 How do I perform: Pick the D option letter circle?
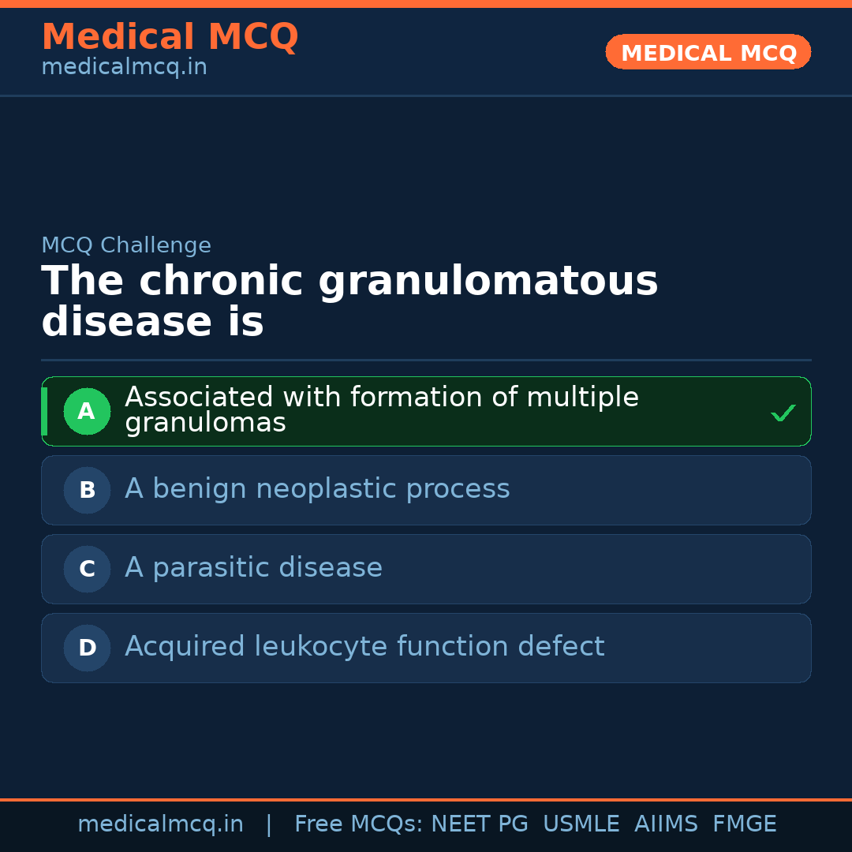(87, 648)
